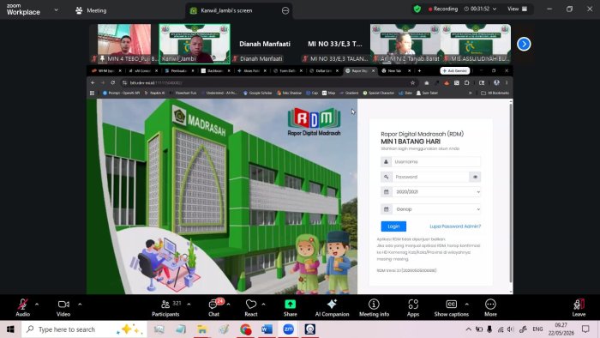
Task: Click the Ask Gemini button
Action: pyautogui.click(x=454, y=71)
